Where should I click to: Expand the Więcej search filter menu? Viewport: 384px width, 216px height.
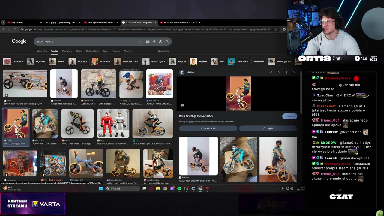pyautogui.click(x=128, y=51)
